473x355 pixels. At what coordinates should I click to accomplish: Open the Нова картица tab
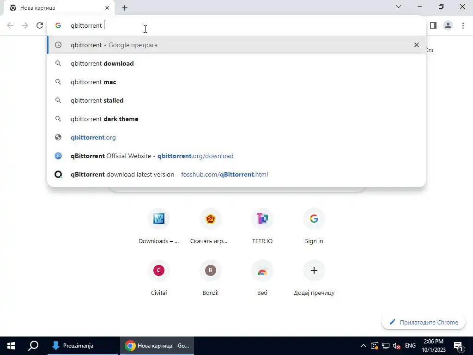tap(59, 8)
